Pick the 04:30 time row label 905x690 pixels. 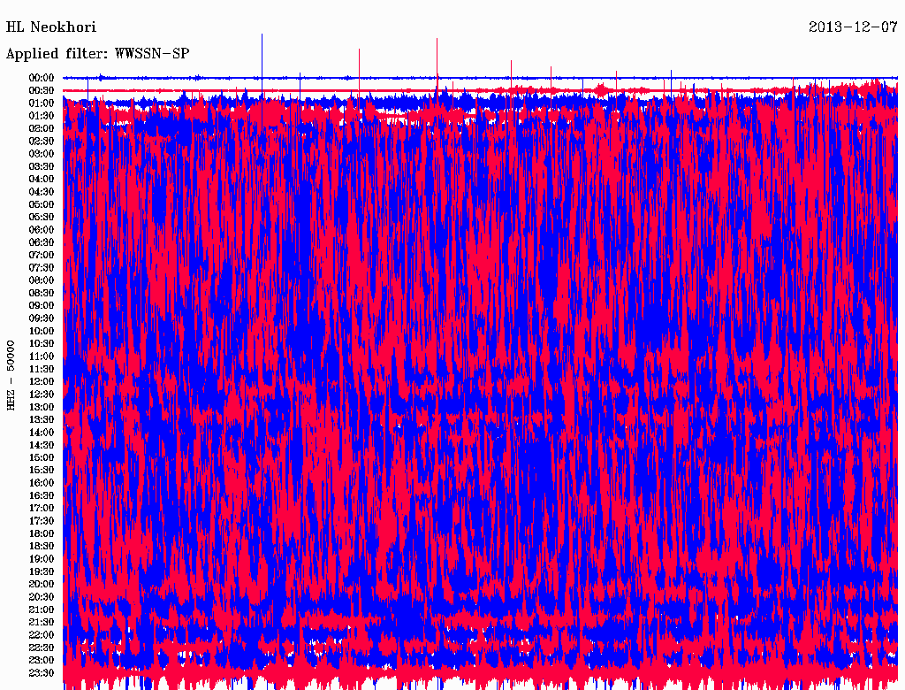[x=42, y=192]
